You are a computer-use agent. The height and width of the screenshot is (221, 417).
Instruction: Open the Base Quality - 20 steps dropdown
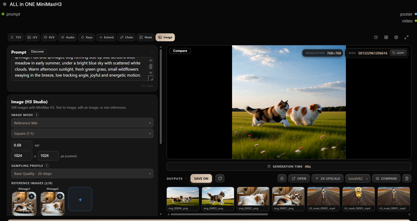82,174
